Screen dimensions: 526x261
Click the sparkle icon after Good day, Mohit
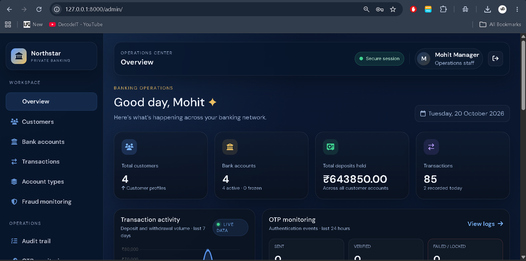212,102
